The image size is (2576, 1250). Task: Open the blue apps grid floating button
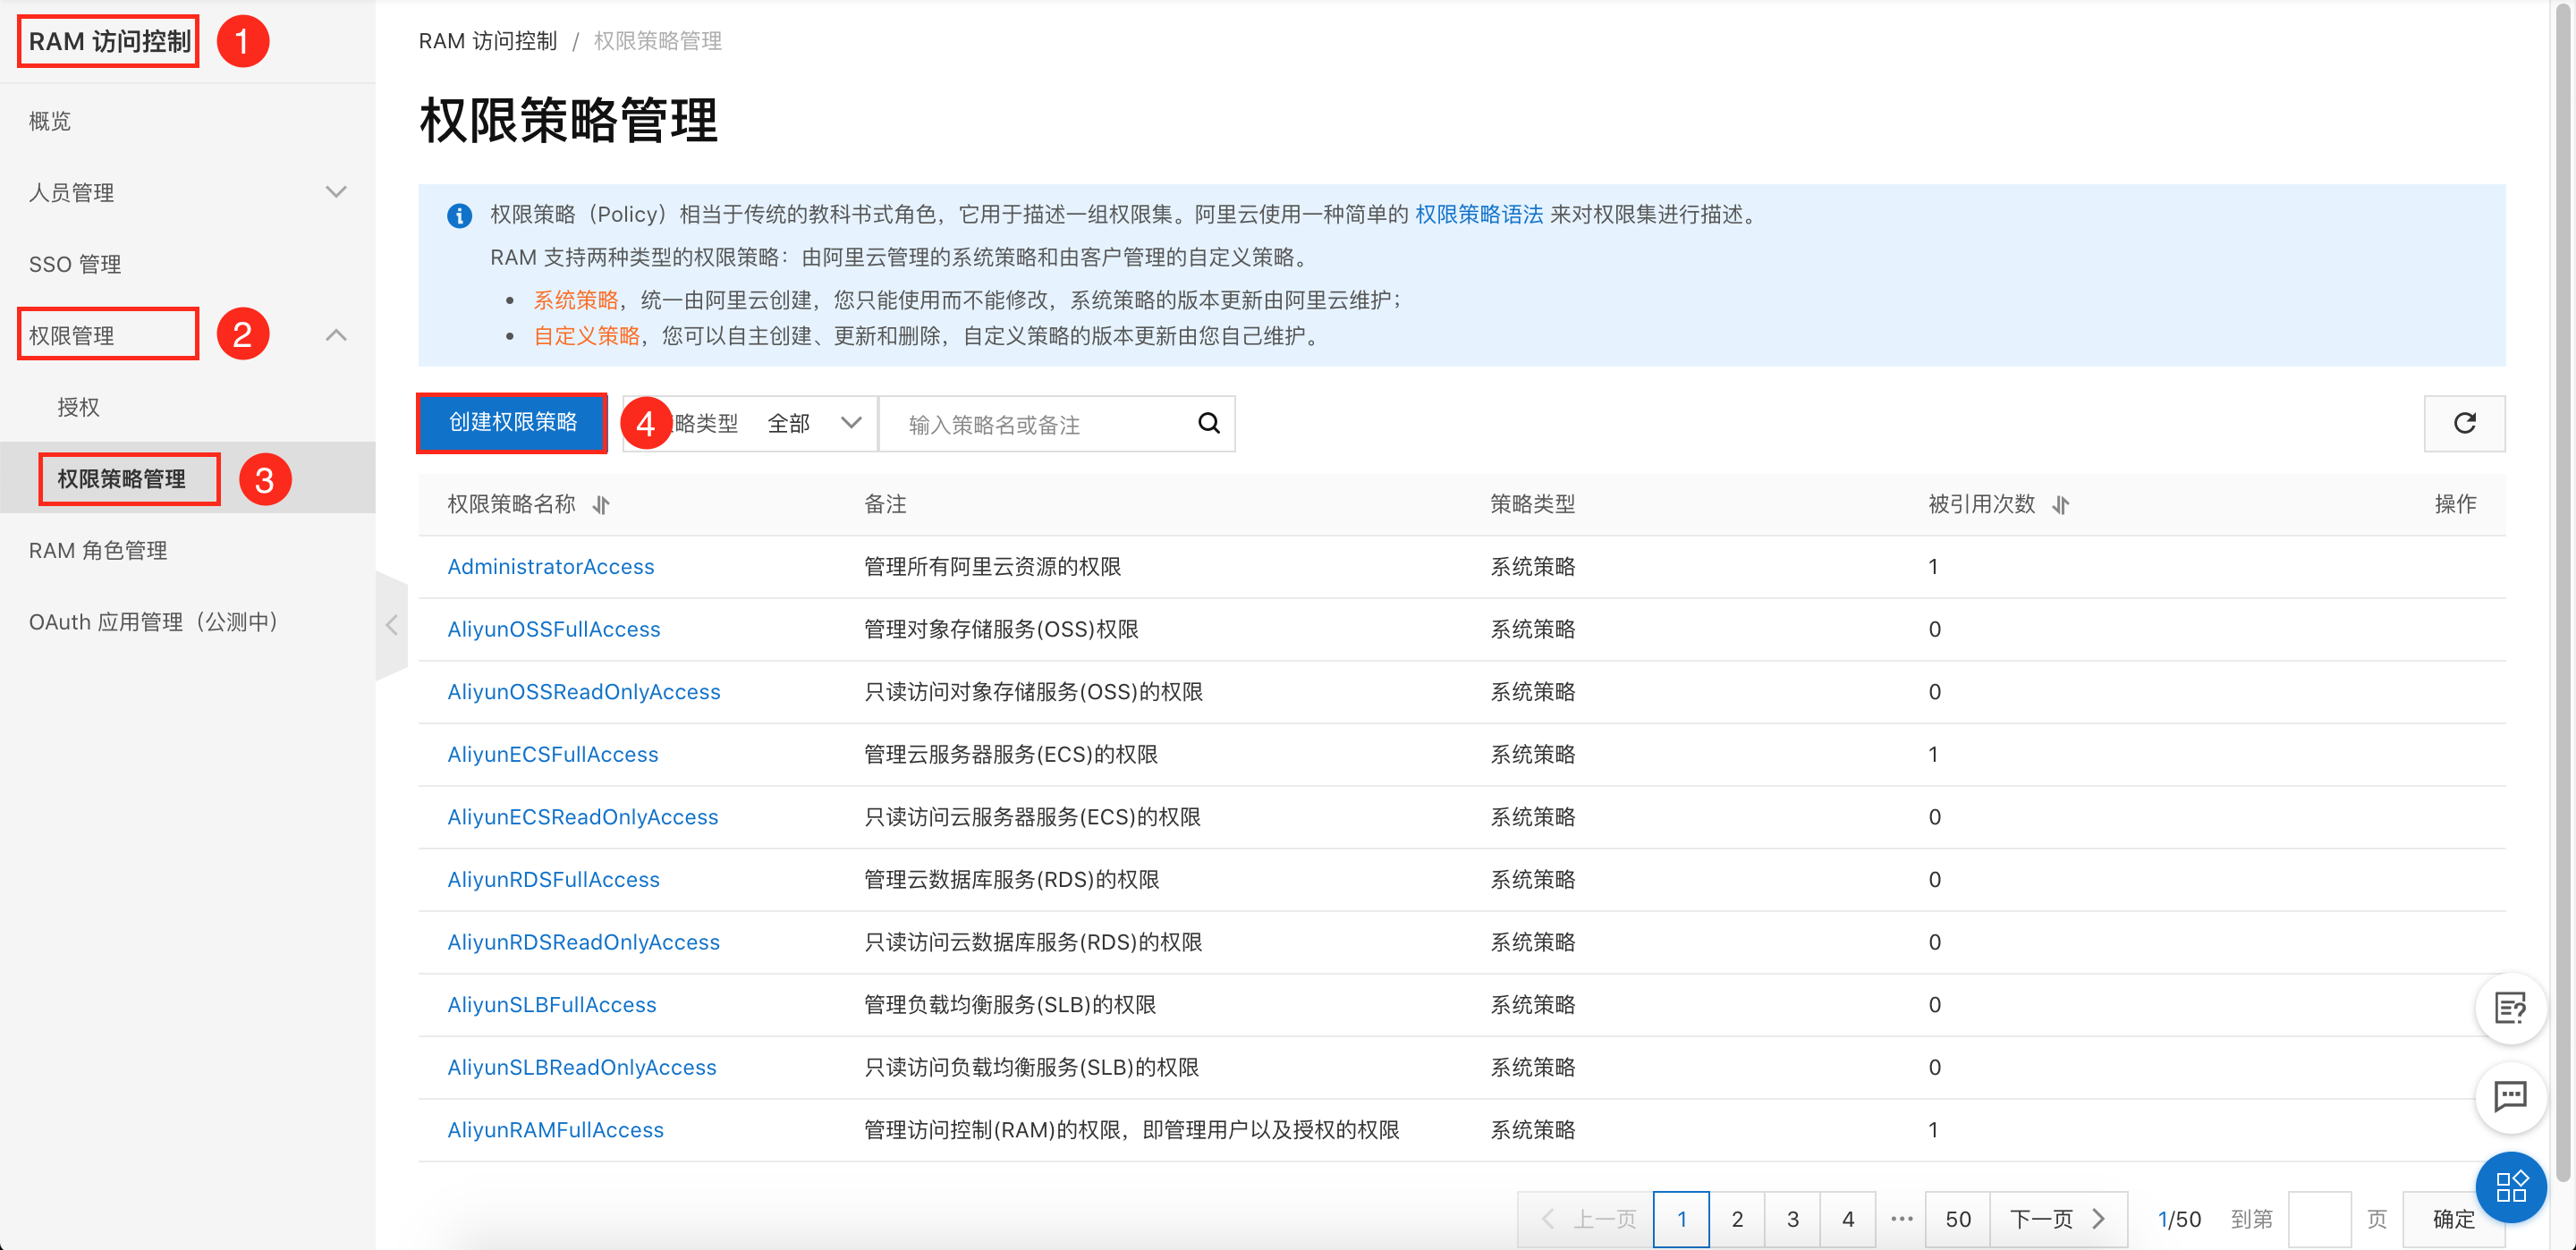(2510, 1186)
